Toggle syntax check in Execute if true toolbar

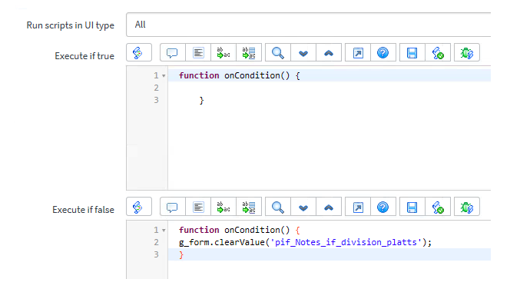point(438,52)
